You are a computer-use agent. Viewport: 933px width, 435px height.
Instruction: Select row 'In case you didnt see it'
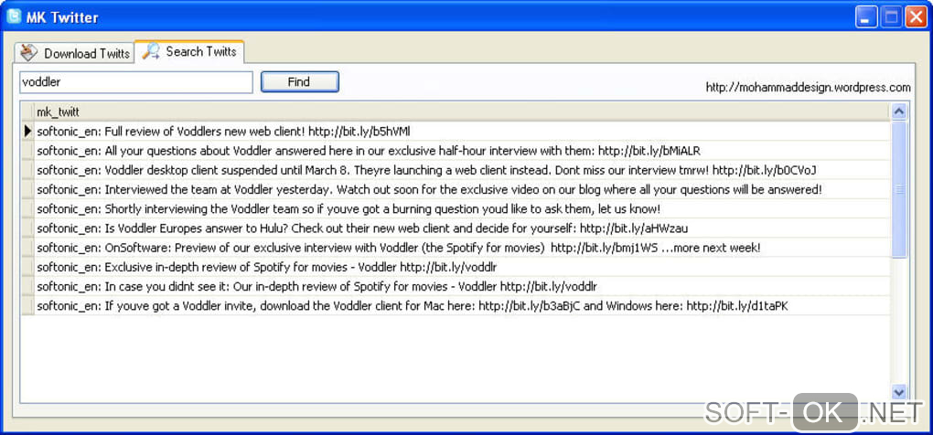pos(462,286)
